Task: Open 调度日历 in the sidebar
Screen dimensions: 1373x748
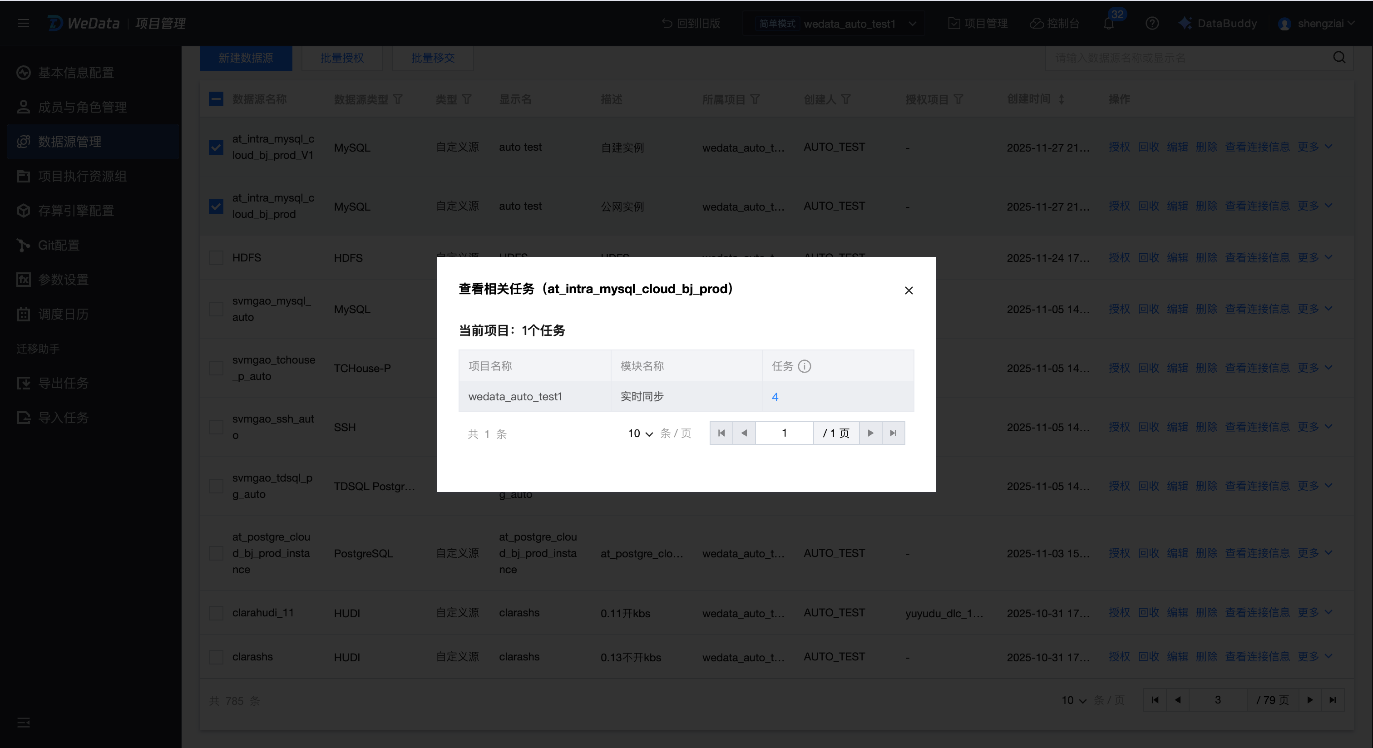Action: pyautogui.click(x=63, y=315)
